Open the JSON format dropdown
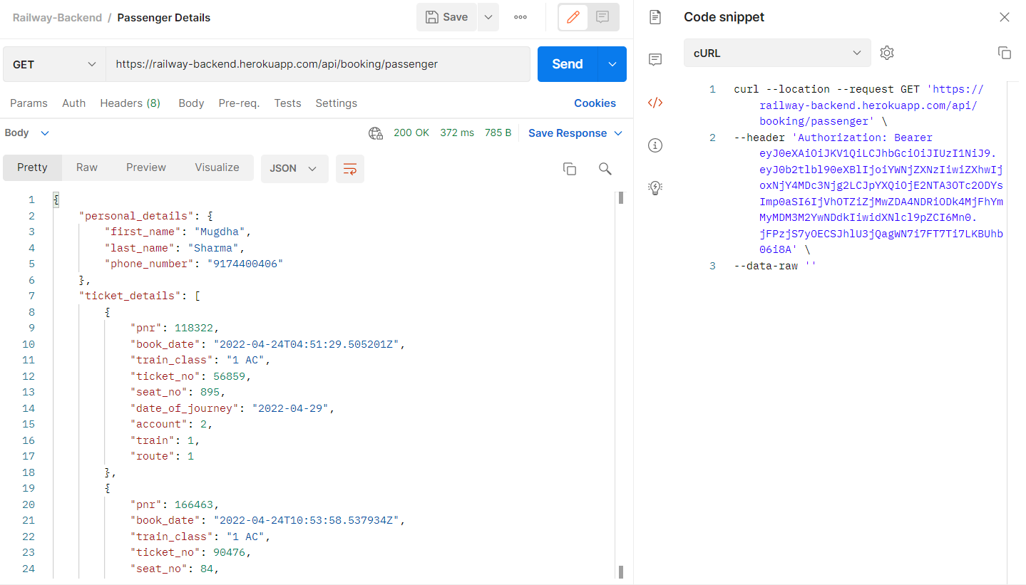The width and height of the screenshot is (1026, 585). click(294, 169)
